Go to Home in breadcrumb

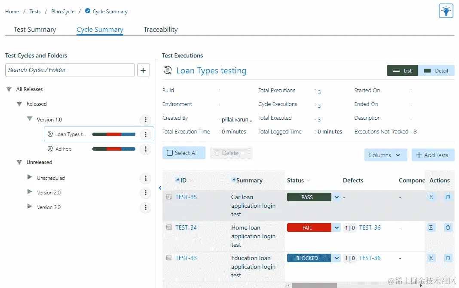coord(12,12)
